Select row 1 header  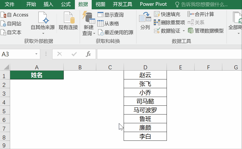point(5,75)
